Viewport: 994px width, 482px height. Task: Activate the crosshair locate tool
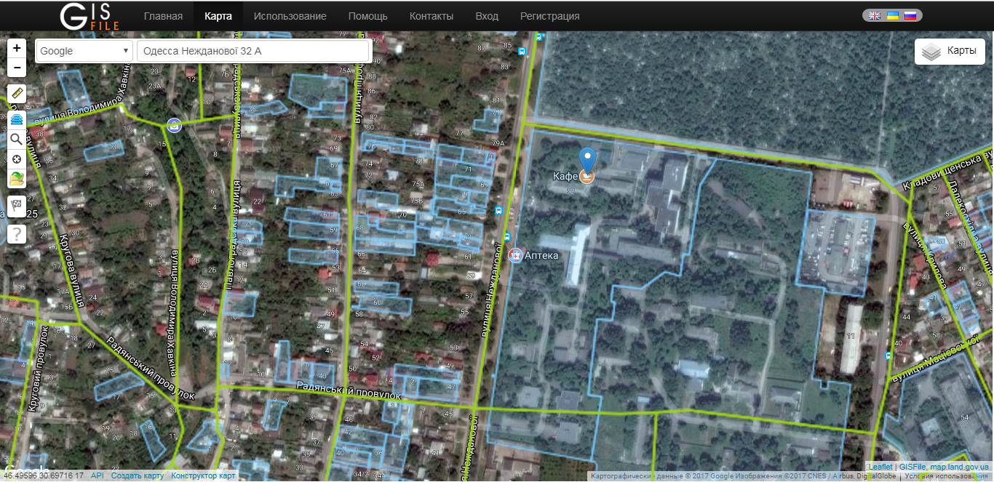(17, 158)
